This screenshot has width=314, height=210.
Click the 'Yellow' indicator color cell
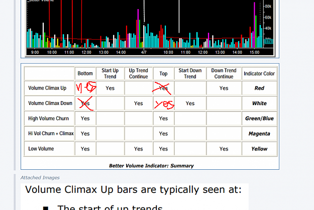pos(259,149)
